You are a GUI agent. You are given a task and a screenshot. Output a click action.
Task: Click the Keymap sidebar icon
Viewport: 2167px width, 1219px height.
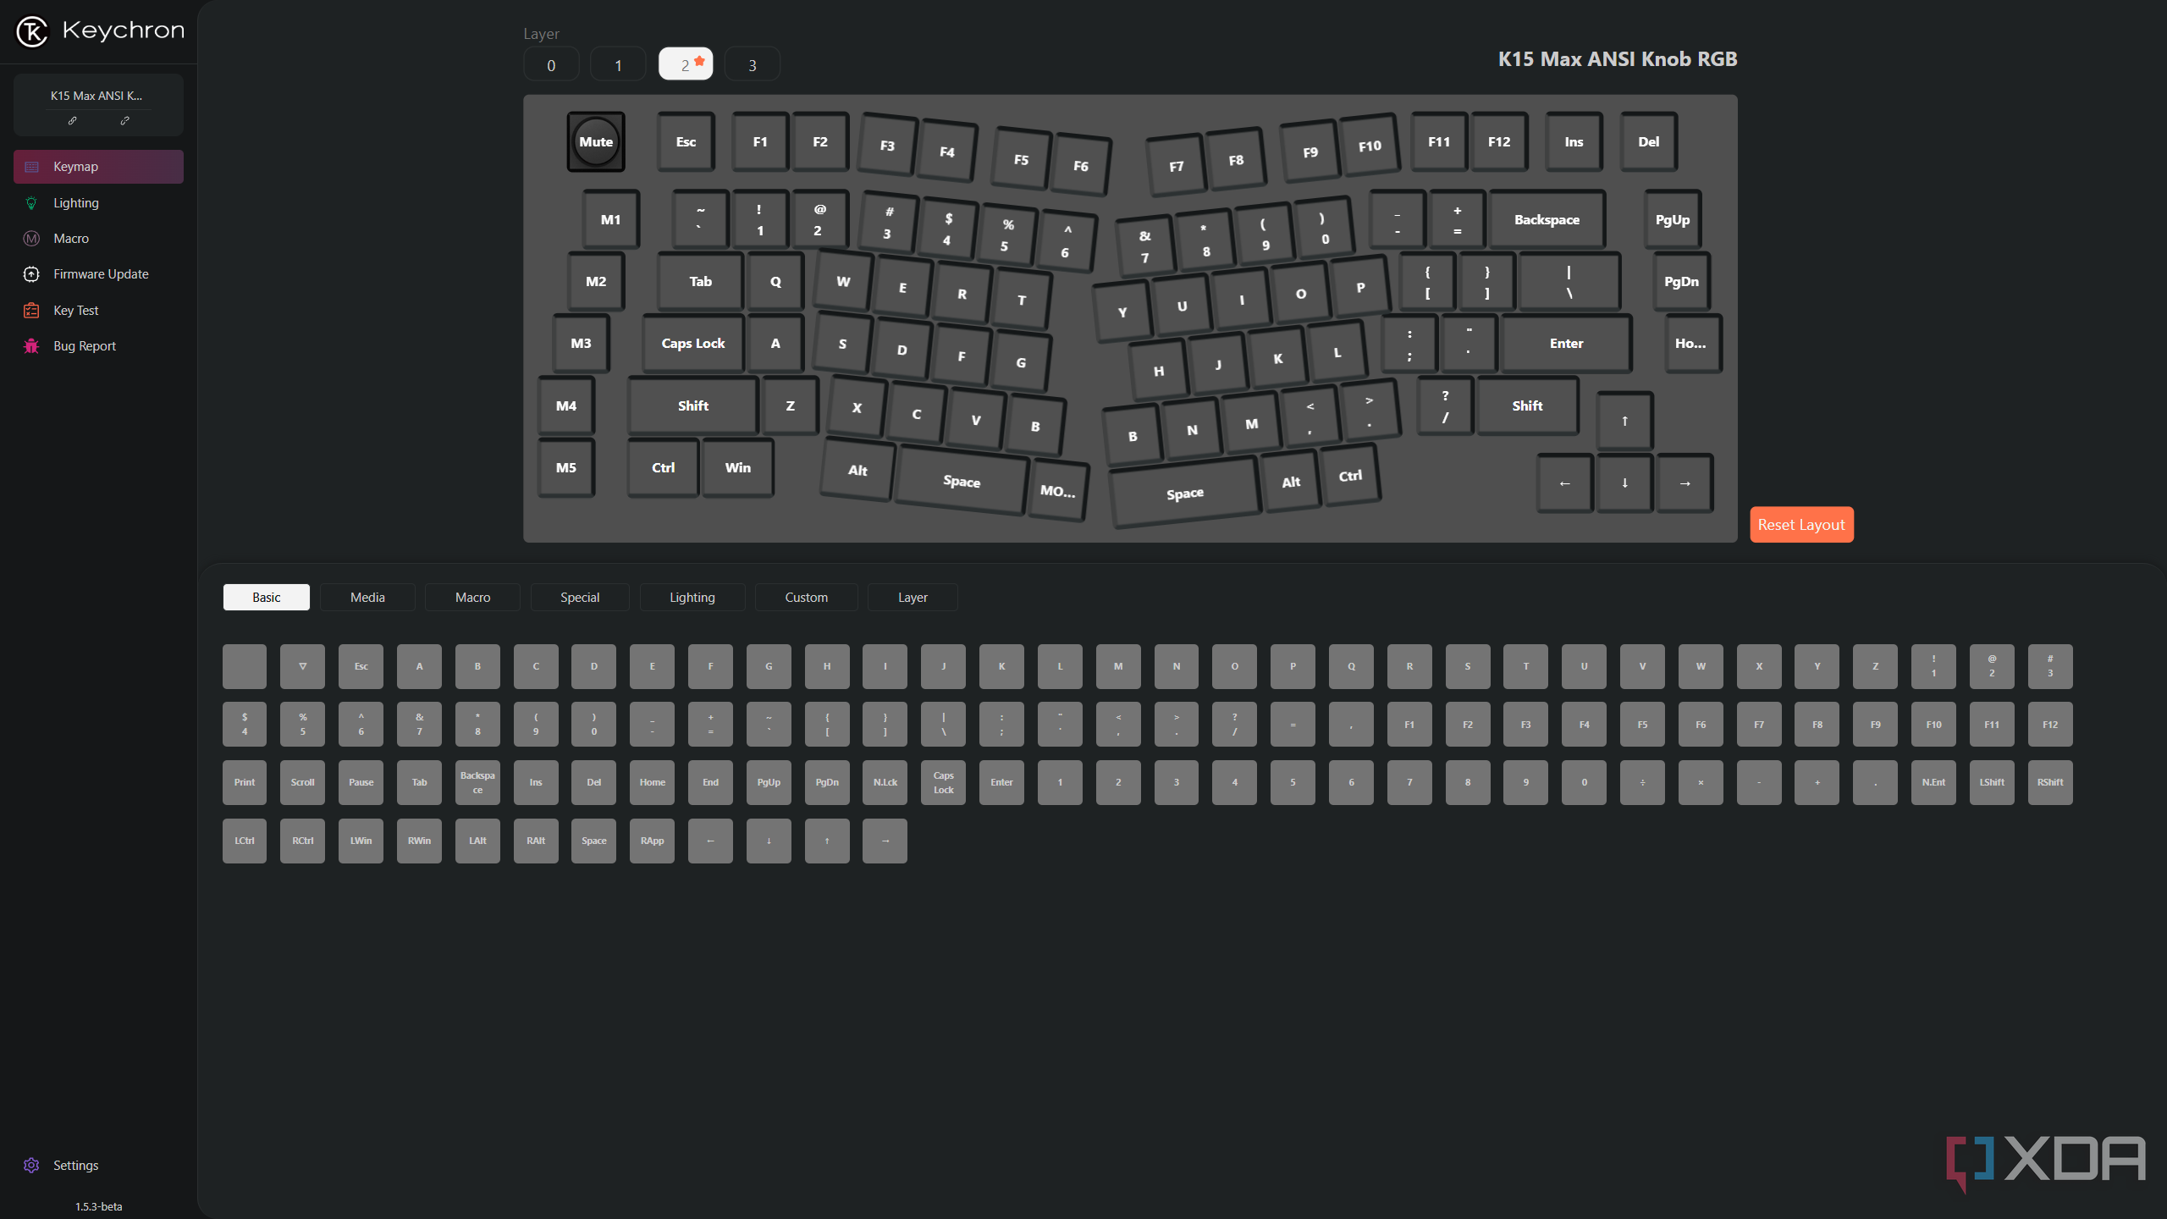pyautogui.click(x=33, y=165)
